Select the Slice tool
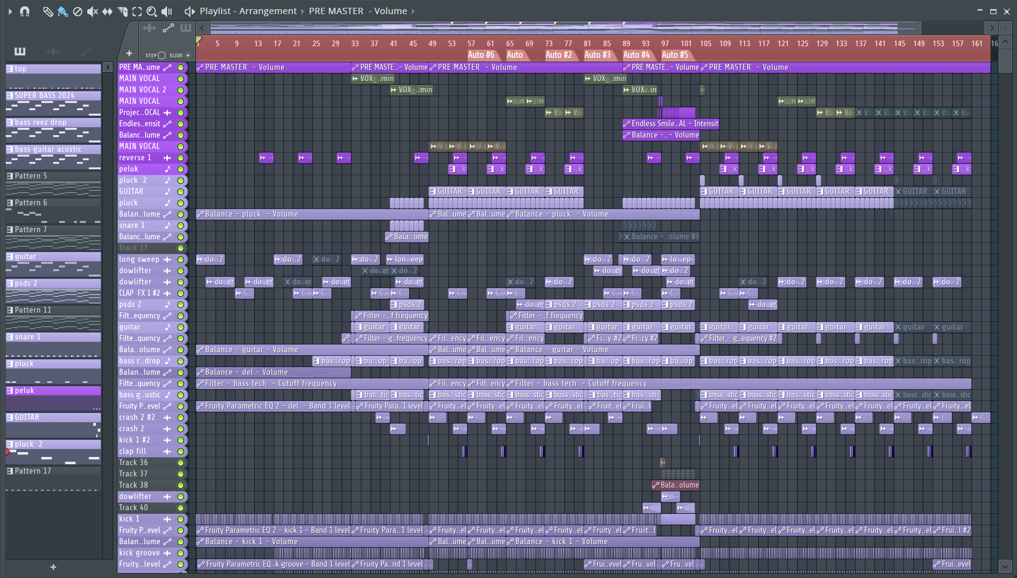This screenshot has height=578, width=1017. click(x=122, y=12)
